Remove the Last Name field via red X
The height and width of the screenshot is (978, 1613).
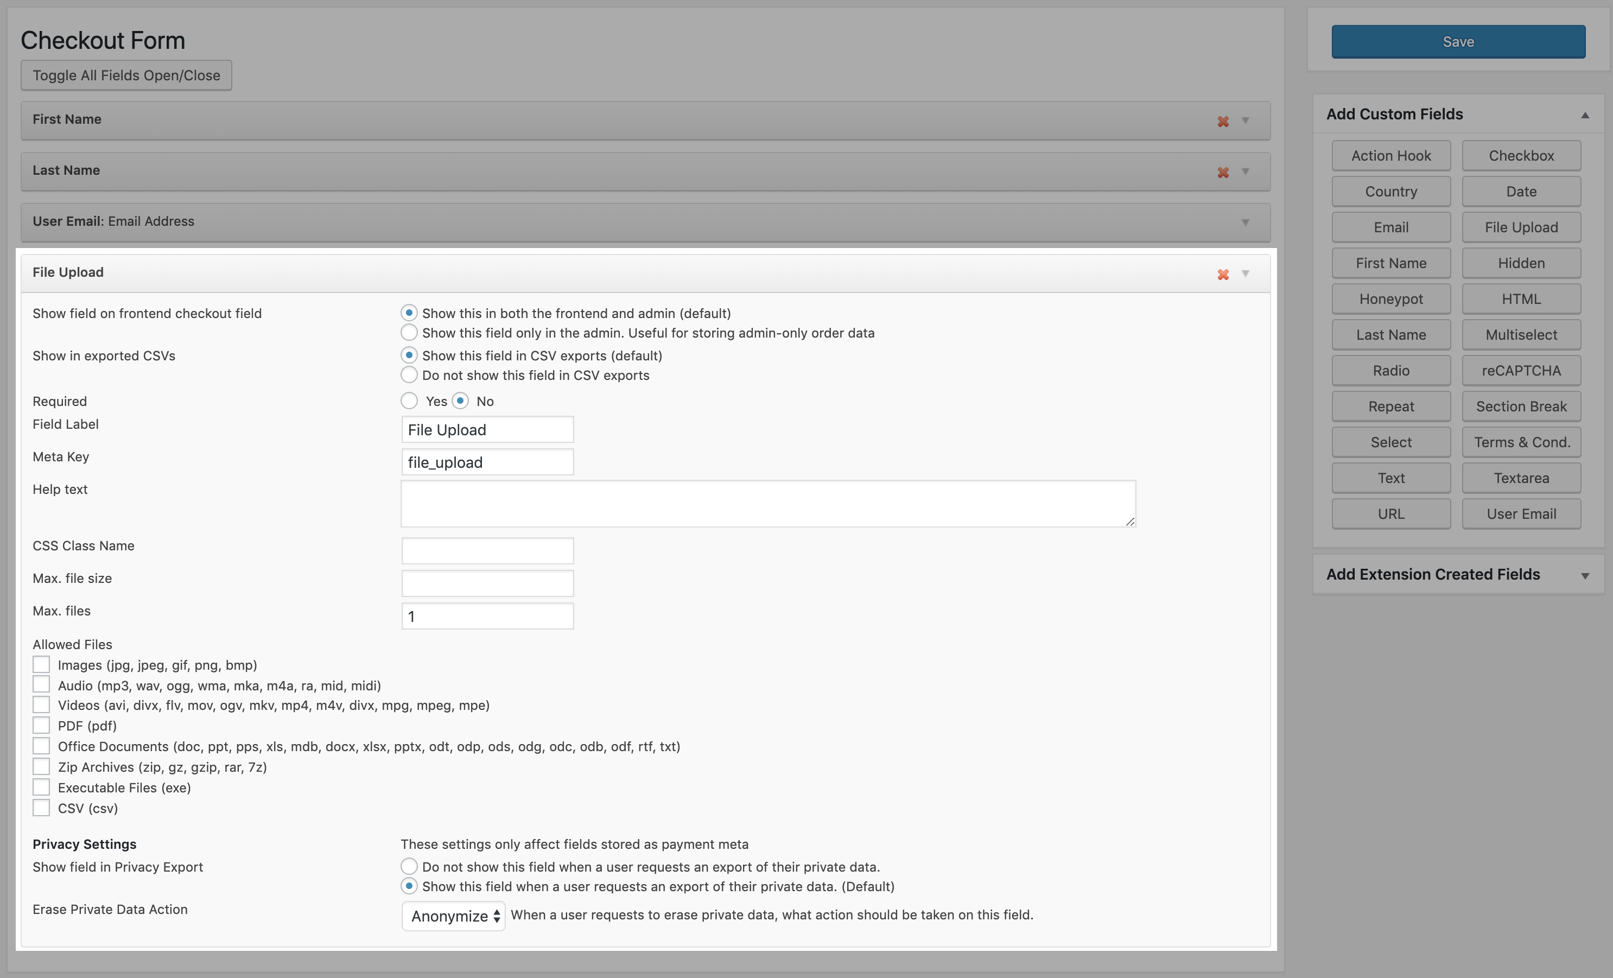point(1222,172)
